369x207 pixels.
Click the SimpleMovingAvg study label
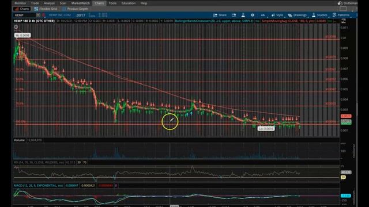(288, 21)
